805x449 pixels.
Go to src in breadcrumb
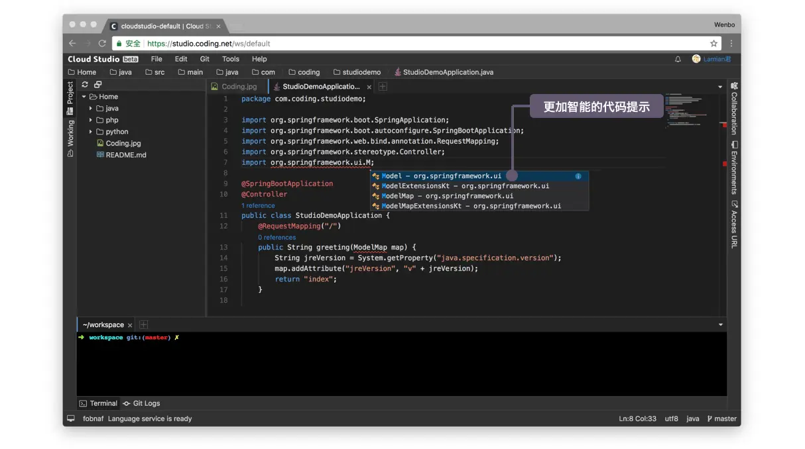coord(155,72)
